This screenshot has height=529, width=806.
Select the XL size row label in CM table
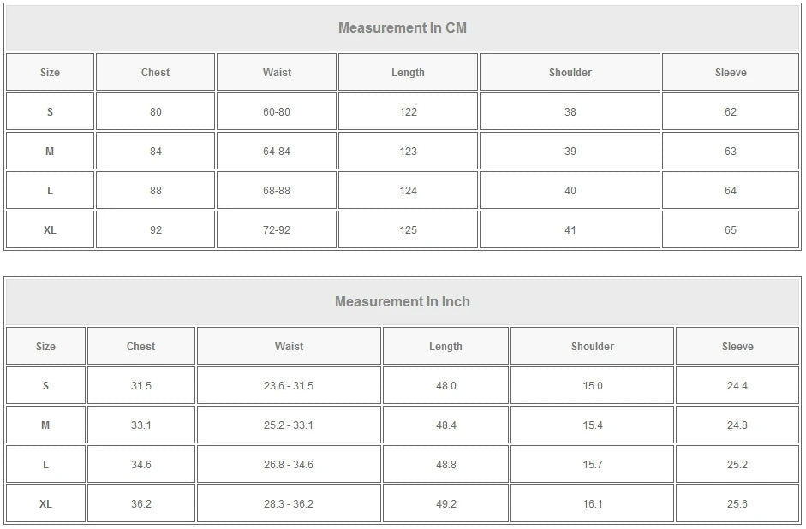click(x=50, y=230)
